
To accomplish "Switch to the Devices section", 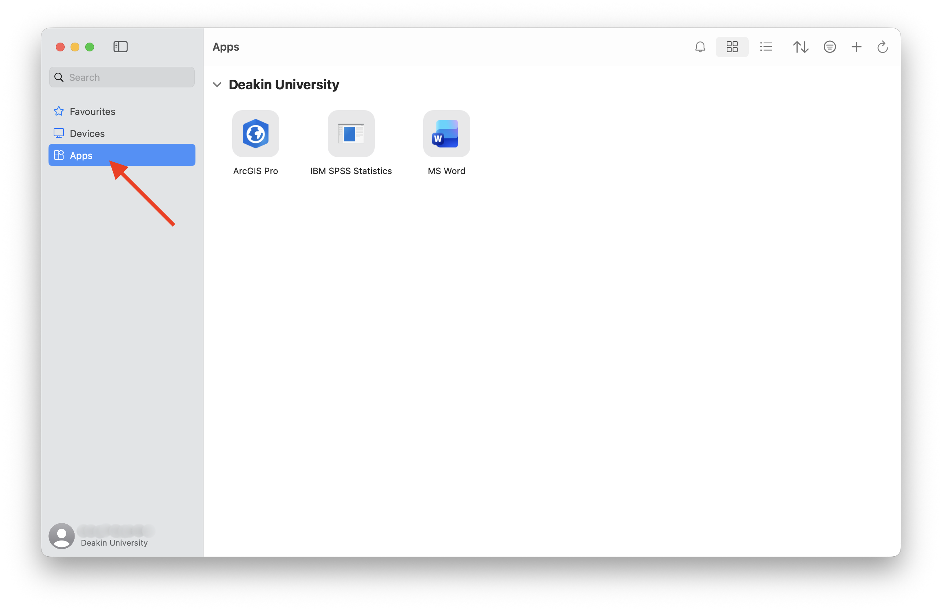I will coord(87,133).
